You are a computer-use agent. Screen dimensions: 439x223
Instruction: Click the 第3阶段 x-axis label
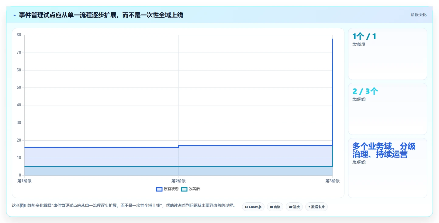(332, 181)
